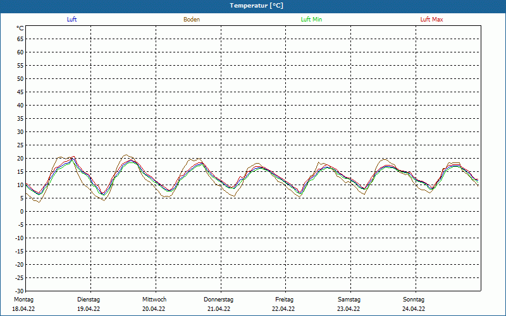Click the Luft legend label
Viewport: 506px width, 316px height.
71,20
